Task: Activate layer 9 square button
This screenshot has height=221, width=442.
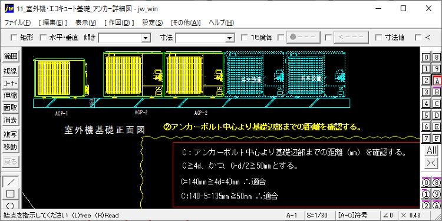Action: (437, 69)
